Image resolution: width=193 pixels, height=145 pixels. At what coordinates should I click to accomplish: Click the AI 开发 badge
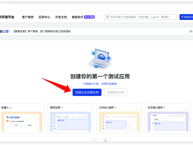[x=89, y=17]
